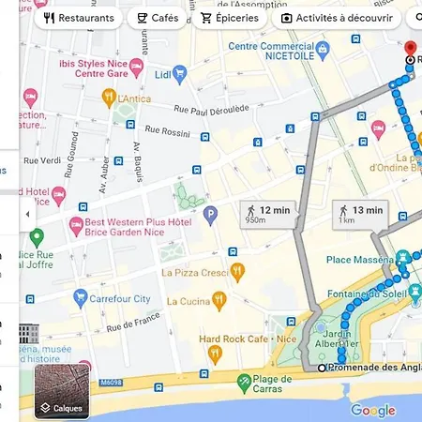422x422 pixels.
Task: Click the purple parking P marker
Action: click(210, 216)
